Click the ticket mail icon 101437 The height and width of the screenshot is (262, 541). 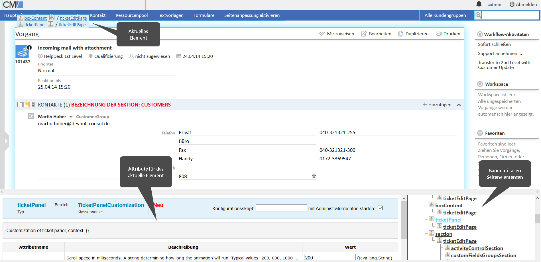click(x=23, y=52)
